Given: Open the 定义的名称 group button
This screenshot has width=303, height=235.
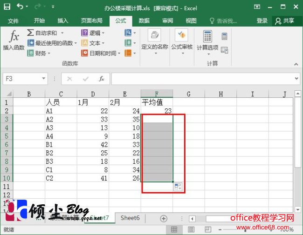Looking at the screenshot, I should [155, 42].
